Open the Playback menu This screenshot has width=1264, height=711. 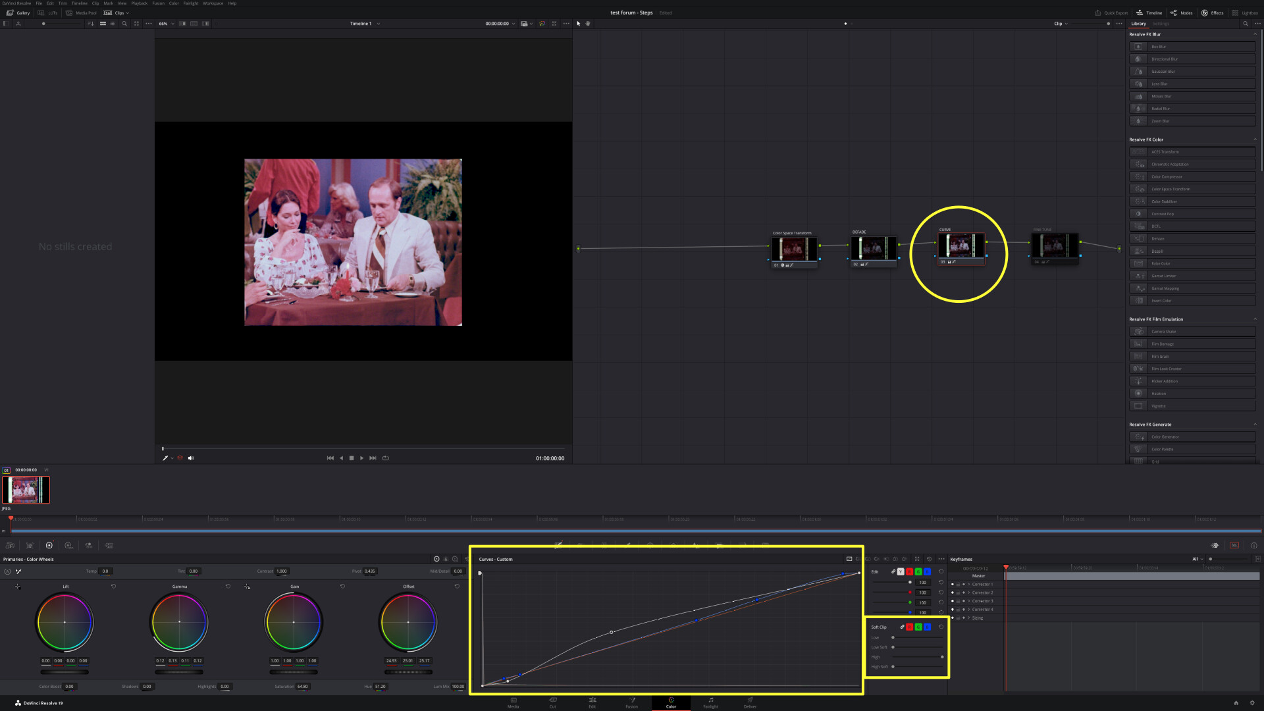tap(139, 3)
